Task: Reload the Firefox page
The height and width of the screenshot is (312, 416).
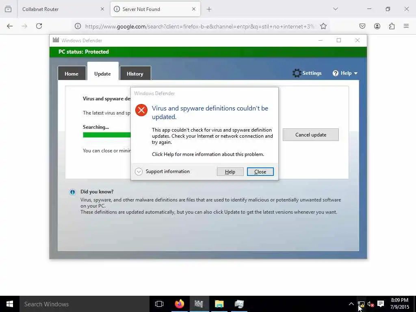Action: [x=39, y=26]
